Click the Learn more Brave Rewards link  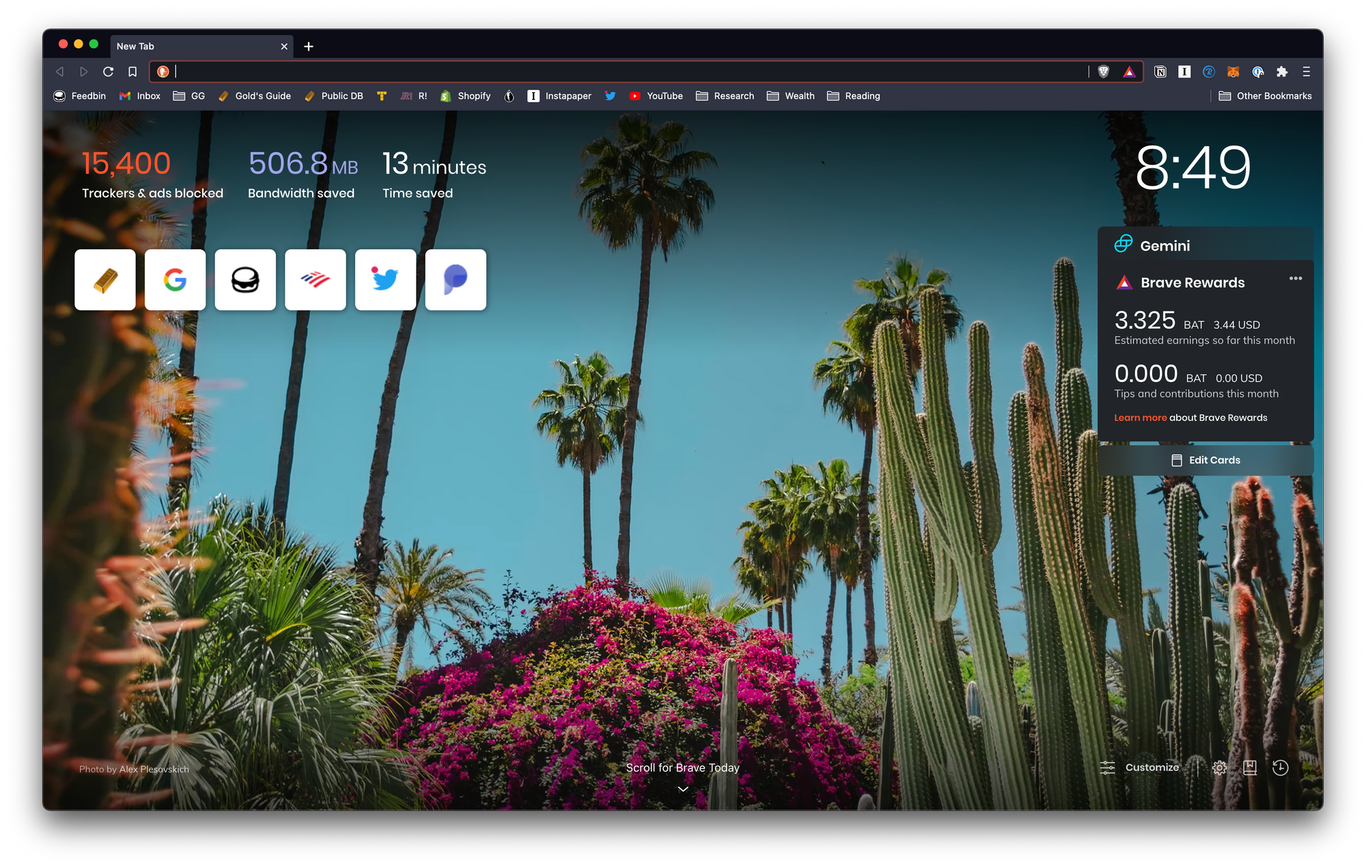1140,417
